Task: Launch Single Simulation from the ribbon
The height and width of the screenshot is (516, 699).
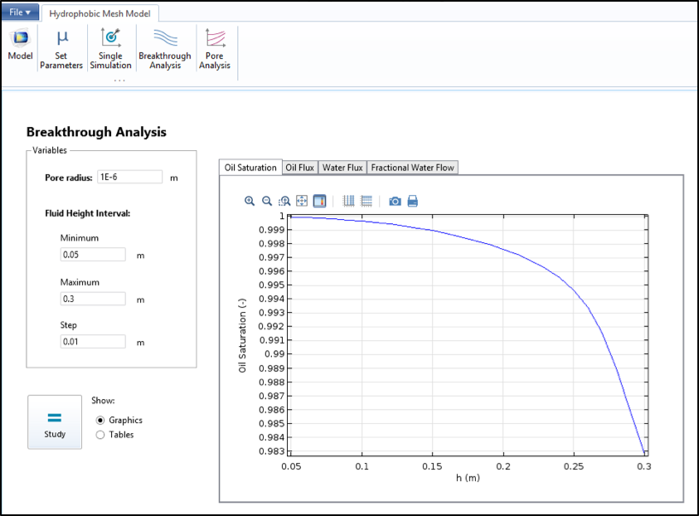Action: (x=110, y=49)
